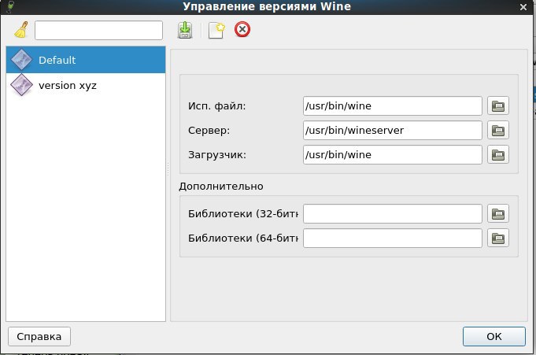Image resolution: width=536 pixels, height=355 pixels.
Task: Click the 'version xyz' diamond icon
Action: click(x=21, y=85)
